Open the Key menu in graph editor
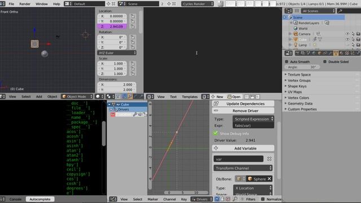The height and width of the screenshot is (203, 361). pos(184,199)
